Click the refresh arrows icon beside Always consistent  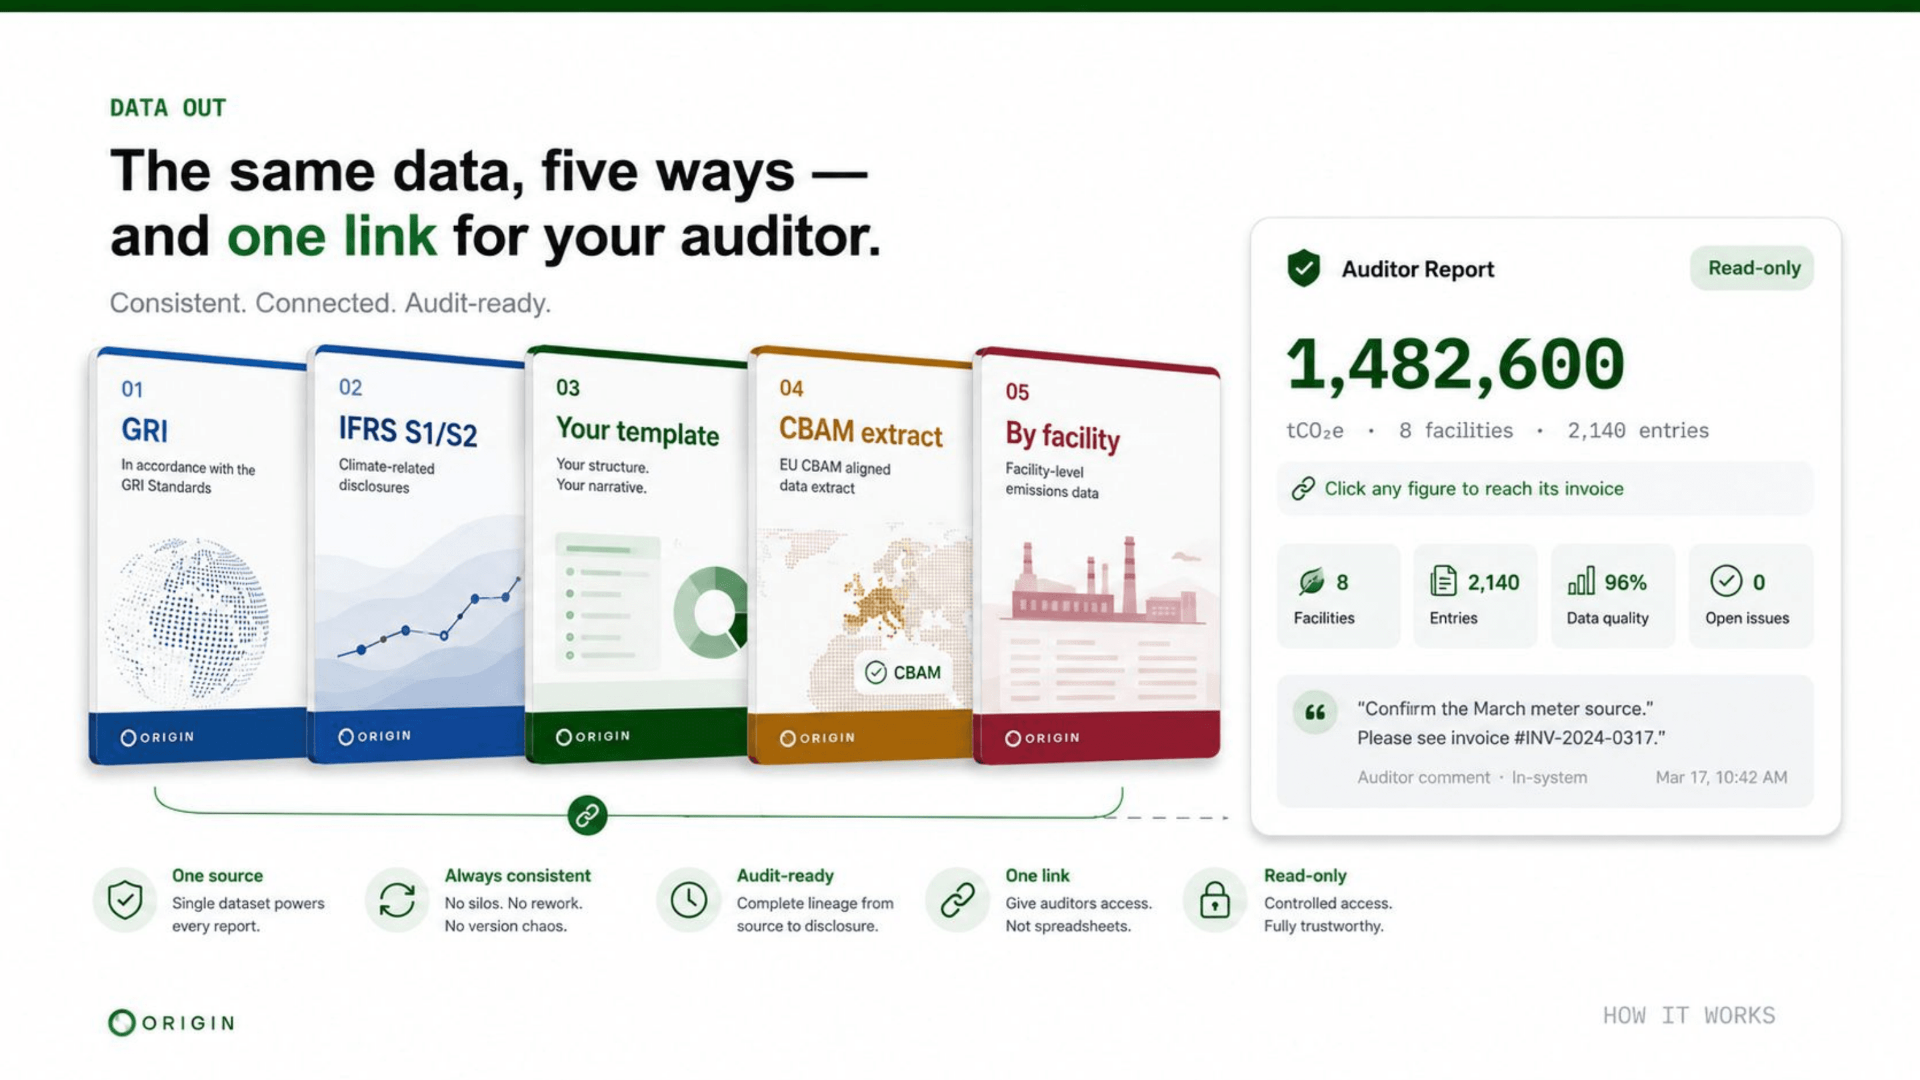(x=397, y=899)
